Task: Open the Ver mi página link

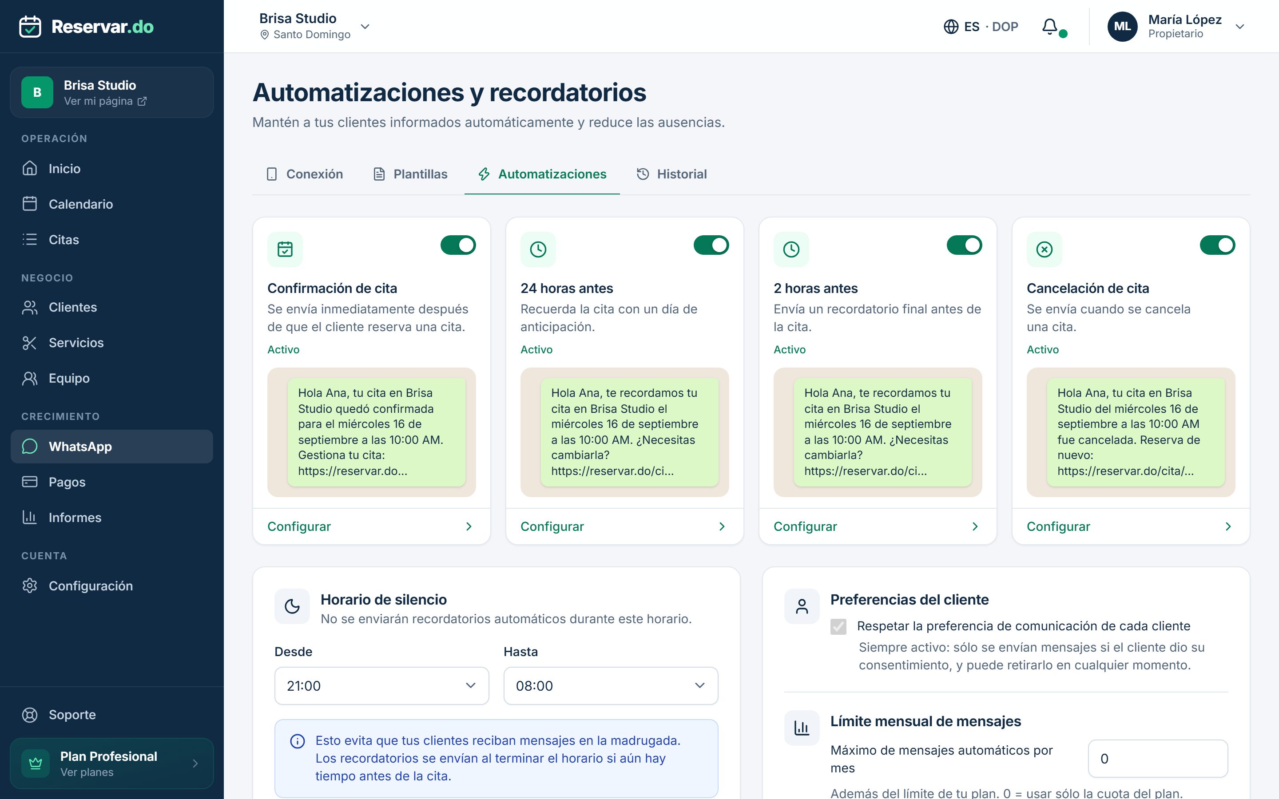Action: (x=105, y=101)
